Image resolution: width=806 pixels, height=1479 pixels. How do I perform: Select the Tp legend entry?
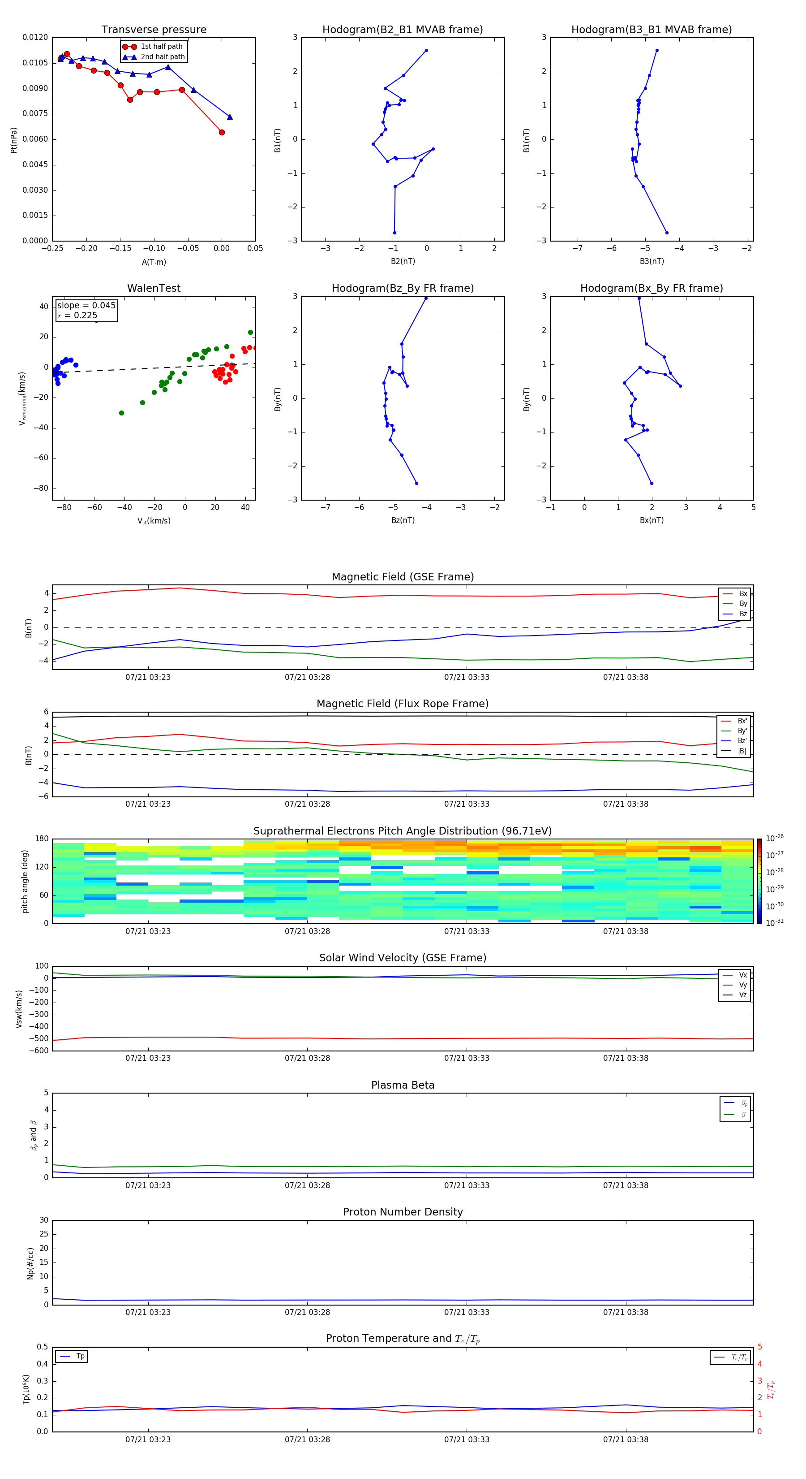(71, 1356)
